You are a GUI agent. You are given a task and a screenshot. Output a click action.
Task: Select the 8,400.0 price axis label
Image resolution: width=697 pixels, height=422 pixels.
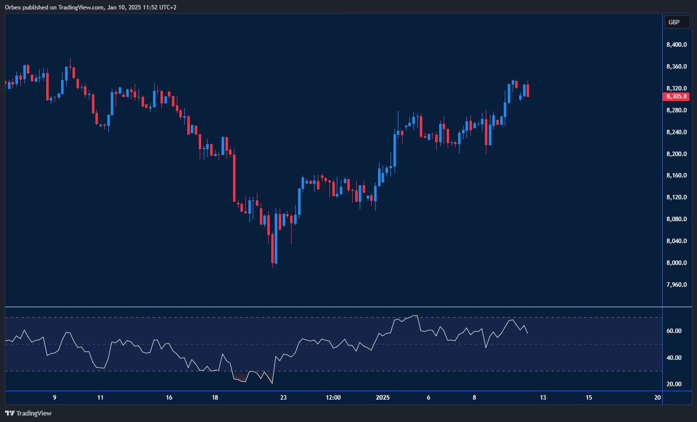pos(677,45)
